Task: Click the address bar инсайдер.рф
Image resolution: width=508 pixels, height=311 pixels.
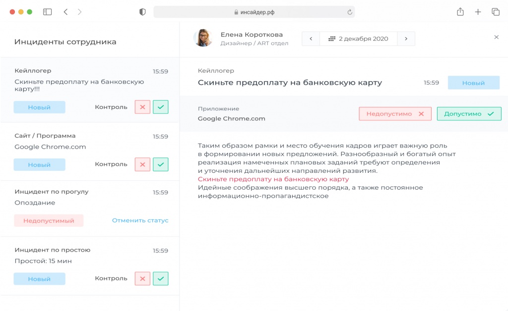Action: coord(254,12)
